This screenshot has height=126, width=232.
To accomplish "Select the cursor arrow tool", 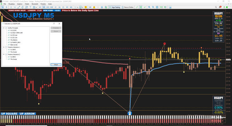I will (x=2, y=7).
